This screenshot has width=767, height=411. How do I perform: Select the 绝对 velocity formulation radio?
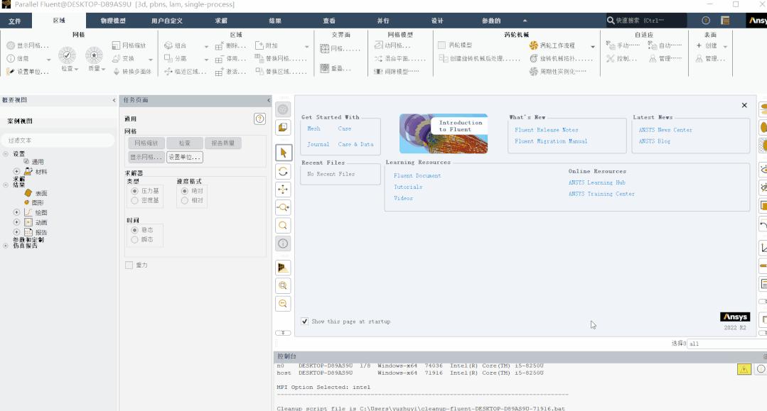[x=184, y=191]
